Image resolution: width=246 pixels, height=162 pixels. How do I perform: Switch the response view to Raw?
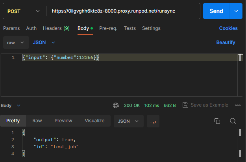[37, 121]
